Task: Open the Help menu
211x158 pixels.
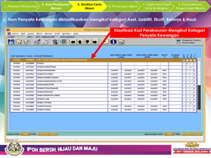Action: [x=76, y=34]
